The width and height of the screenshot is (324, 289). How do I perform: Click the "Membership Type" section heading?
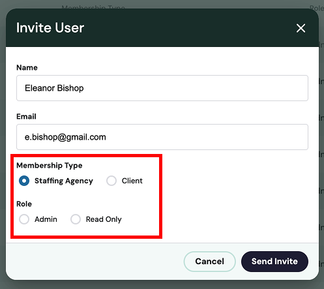click(50, 166)
